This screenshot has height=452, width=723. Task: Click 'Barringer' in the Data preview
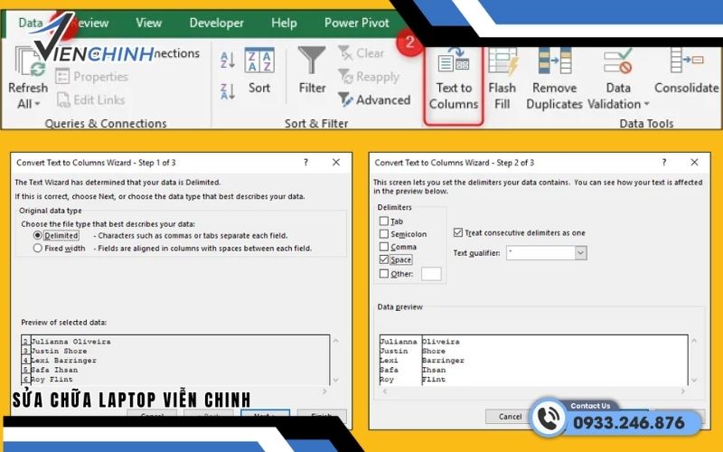point(443,360)
